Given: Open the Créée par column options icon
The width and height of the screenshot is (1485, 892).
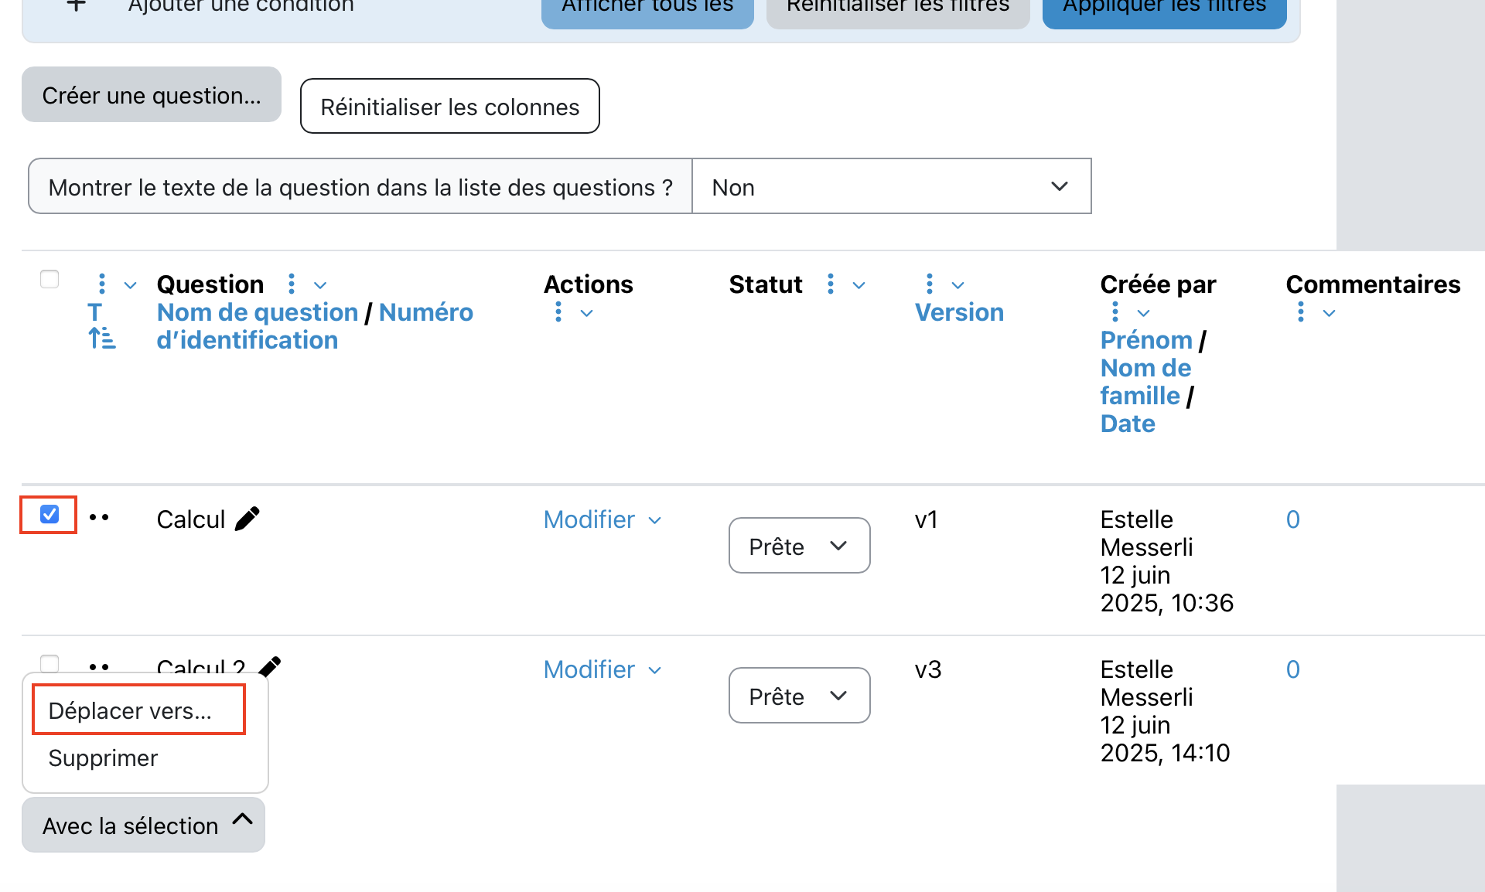Looking at the screenshot, I should [1115, 312].
